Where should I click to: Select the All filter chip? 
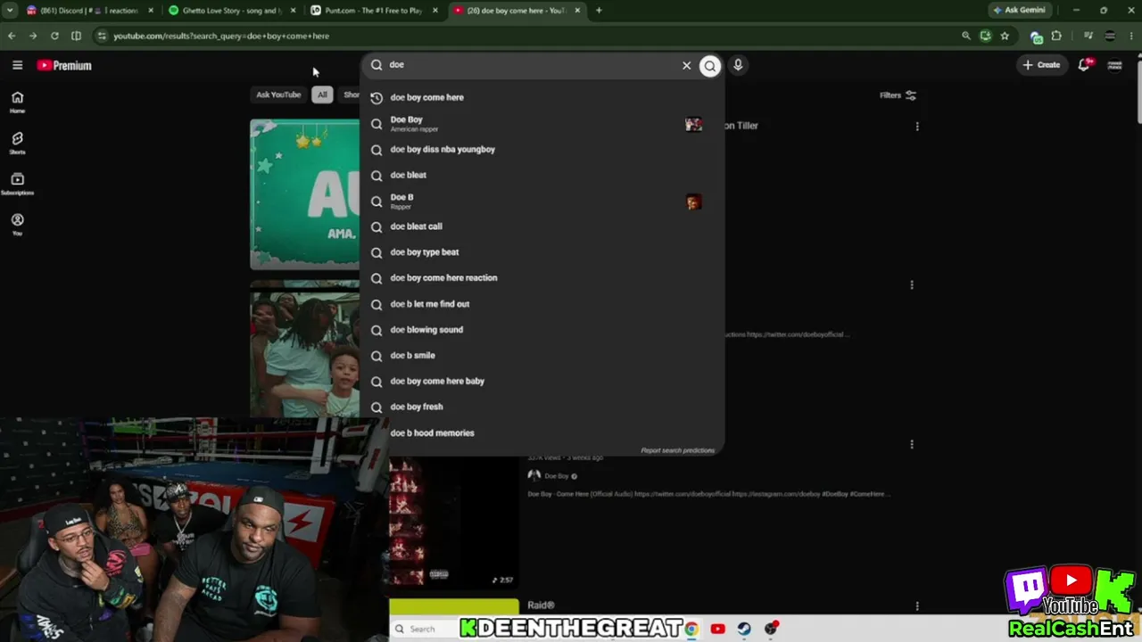(322, 95)
